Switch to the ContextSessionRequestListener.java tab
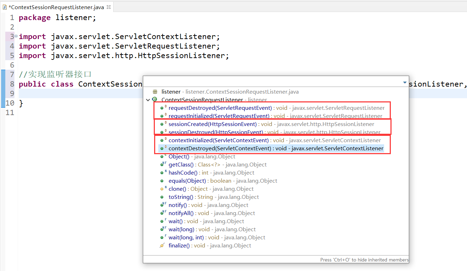The width and height of the screenshot is (467, 271). coord(56,6)
